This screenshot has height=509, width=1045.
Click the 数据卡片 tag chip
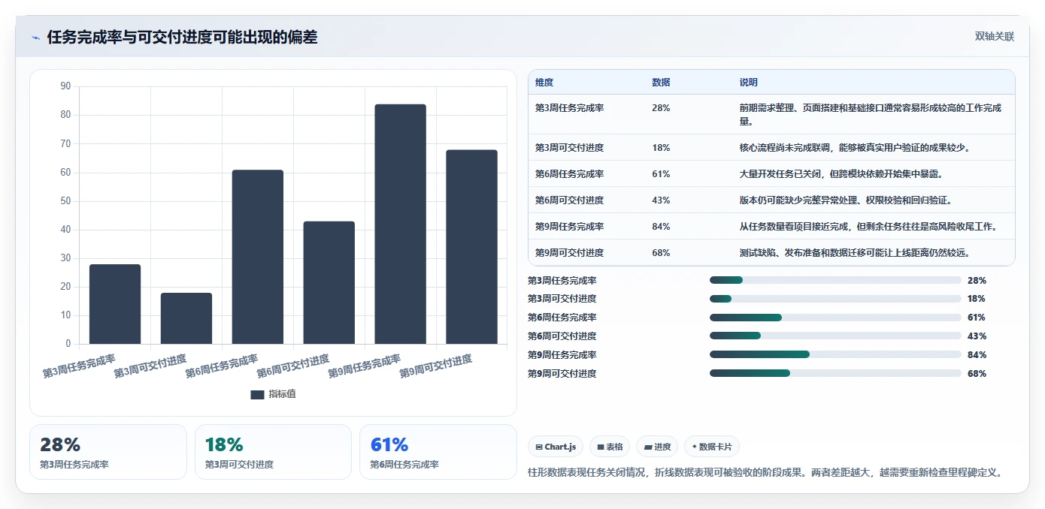(x=712, y=447)
